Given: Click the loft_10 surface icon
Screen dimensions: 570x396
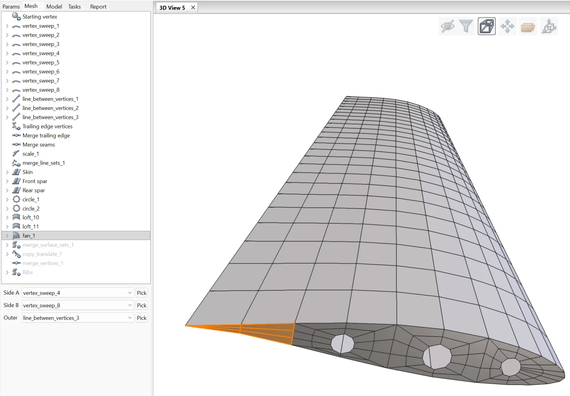Looking at the screenshot, I should point(16,217).
